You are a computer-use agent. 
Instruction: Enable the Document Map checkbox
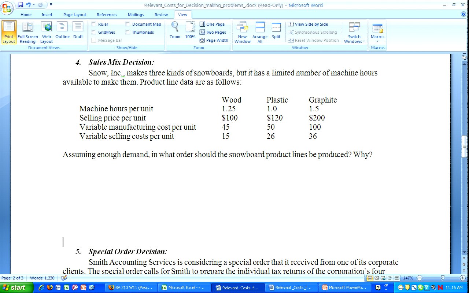(x=128, y=24)
